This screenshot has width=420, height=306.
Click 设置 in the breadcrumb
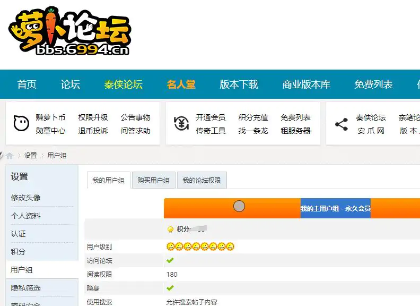(x=31, y=156)
